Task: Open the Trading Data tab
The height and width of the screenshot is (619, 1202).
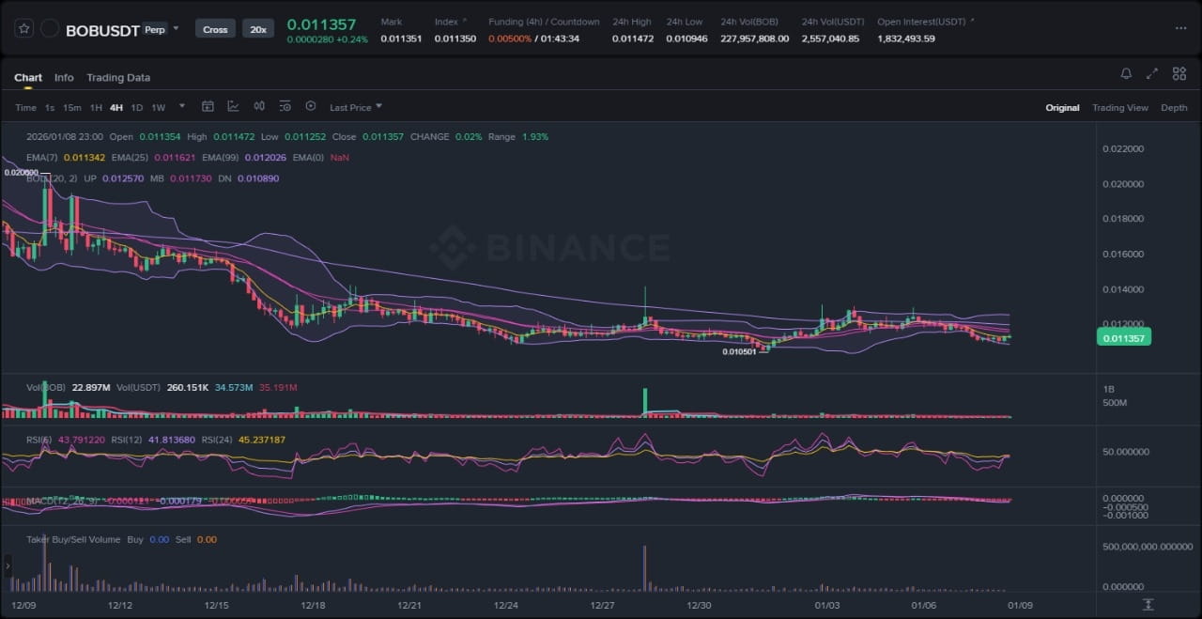Action: (x=118, y=78)
